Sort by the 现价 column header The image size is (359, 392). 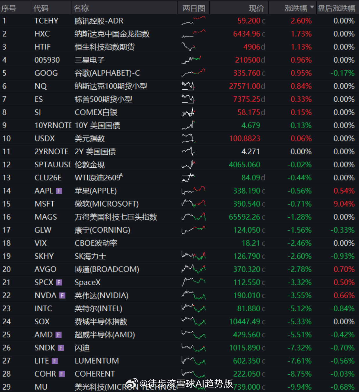(x=256, y=8)
